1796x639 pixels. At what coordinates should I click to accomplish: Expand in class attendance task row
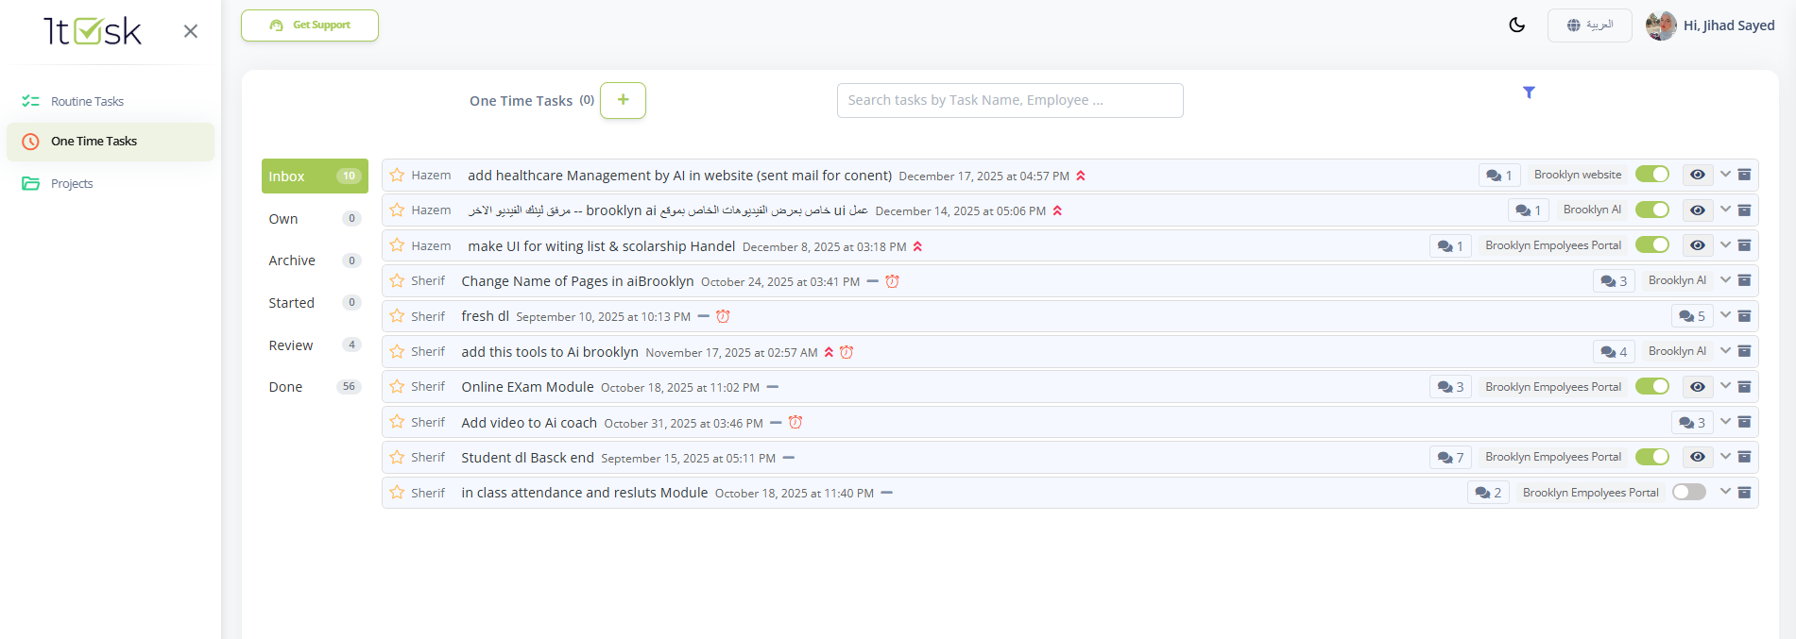point(1725,493)
